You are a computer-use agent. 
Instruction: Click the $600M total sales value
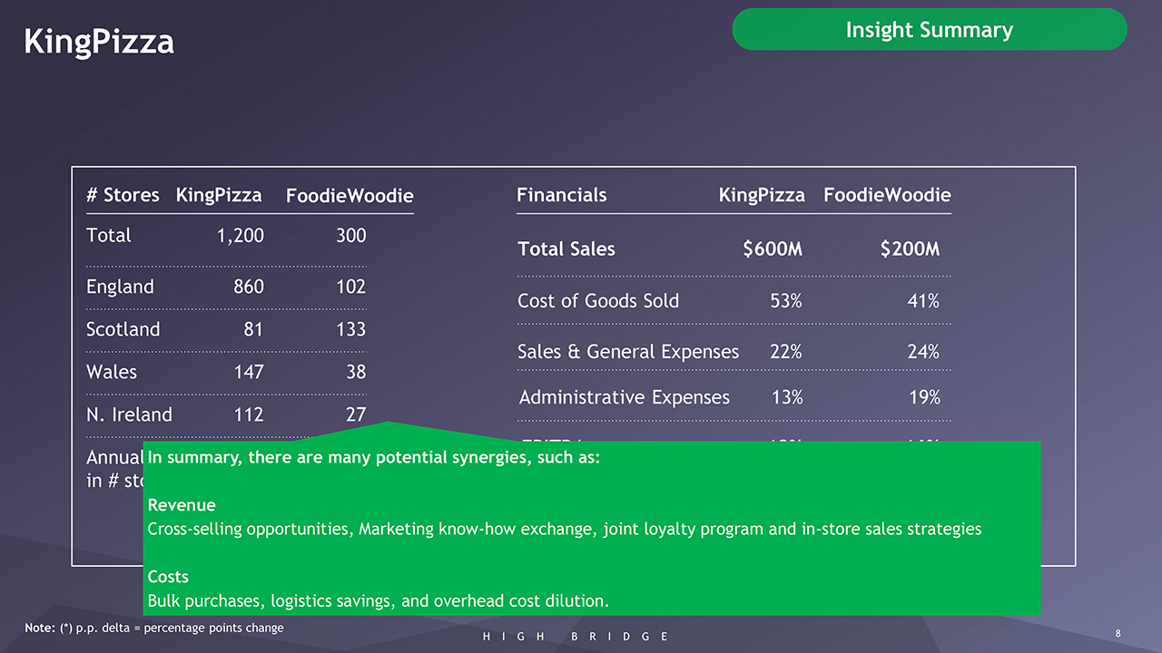(x=772, y=249)
